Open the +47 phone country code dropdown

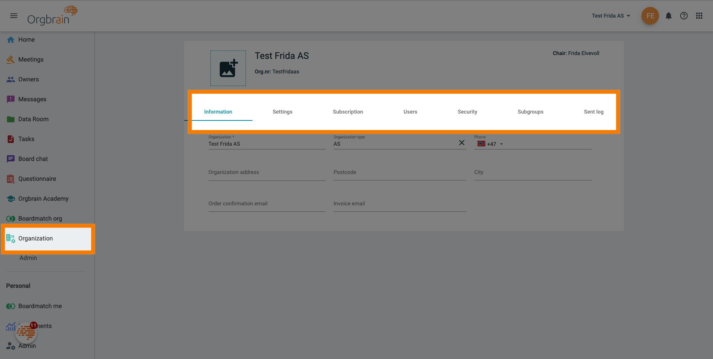pos(491,144)
